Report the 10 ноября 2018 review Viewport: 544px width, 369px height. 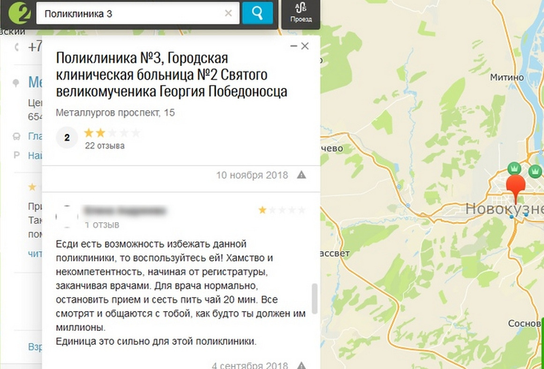click(301, 175)
